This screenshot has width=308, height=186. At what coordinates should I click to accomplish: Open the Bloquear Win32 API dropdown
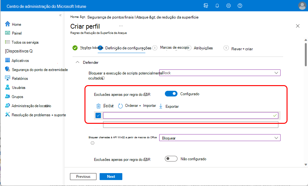(220, 138)
